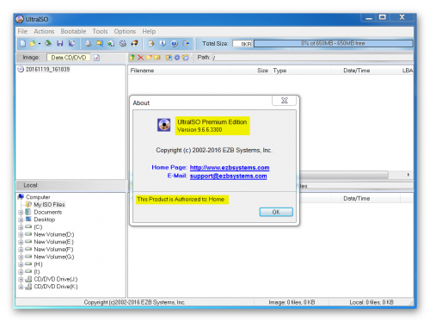Open the File menu
The width and height of the screenshot is (430, 322).
tap(22, 31)
